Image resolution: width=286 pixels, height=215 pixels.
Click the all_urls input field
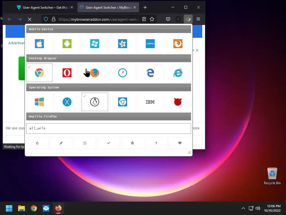click(109, 128)
